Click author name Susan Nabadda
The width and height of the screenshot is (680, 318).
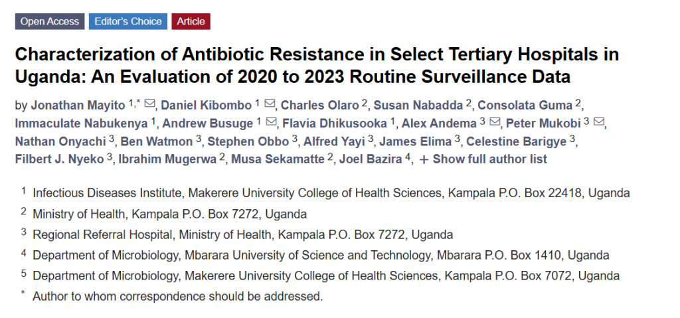point(418,105)
